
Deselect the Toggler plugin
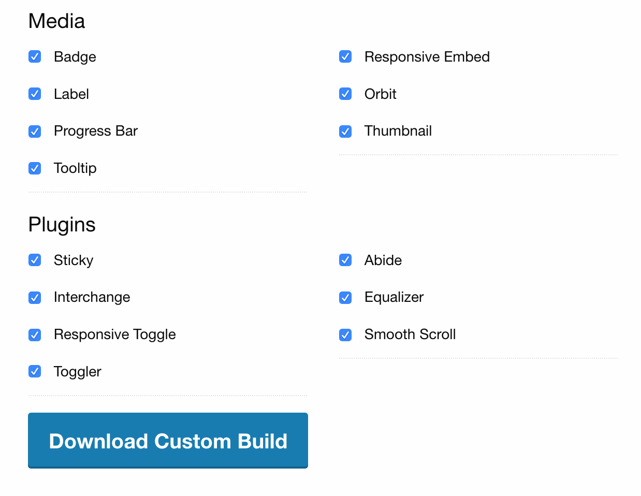34,371
